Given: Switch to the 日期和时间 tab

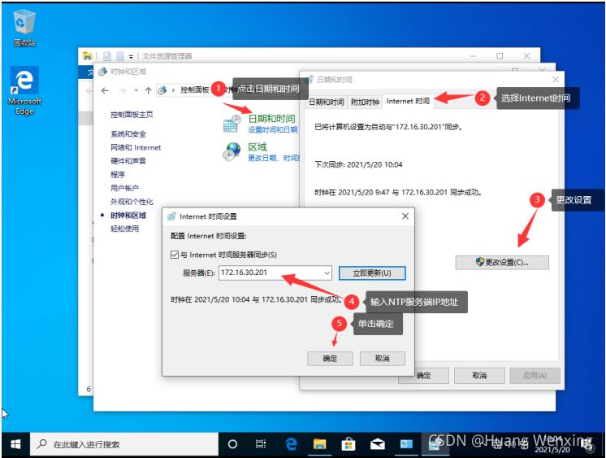Looking at the screenshot, I should pyautogui.click(x=327, y=102).
